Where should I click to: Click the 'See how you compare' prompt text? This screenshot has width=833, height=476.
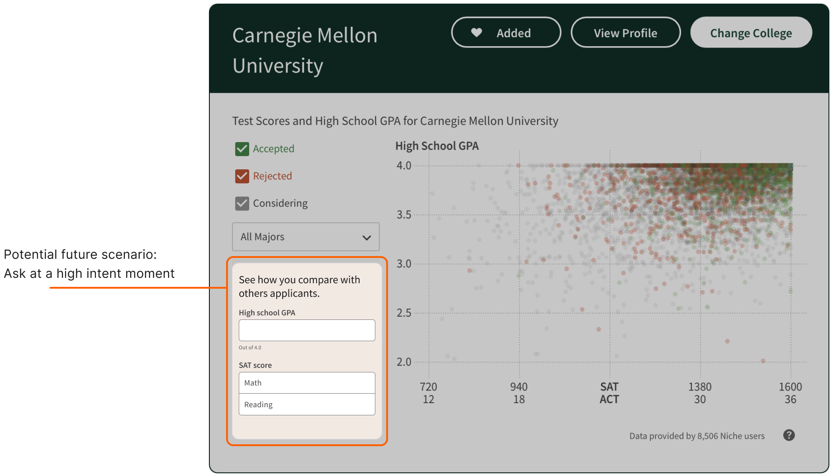[299, 286]
